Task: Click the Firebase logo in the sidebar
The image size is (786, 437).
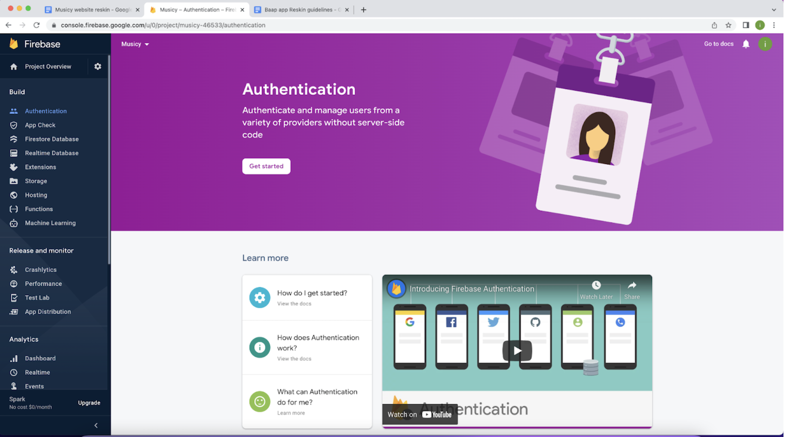Action: tap(14, 44)
